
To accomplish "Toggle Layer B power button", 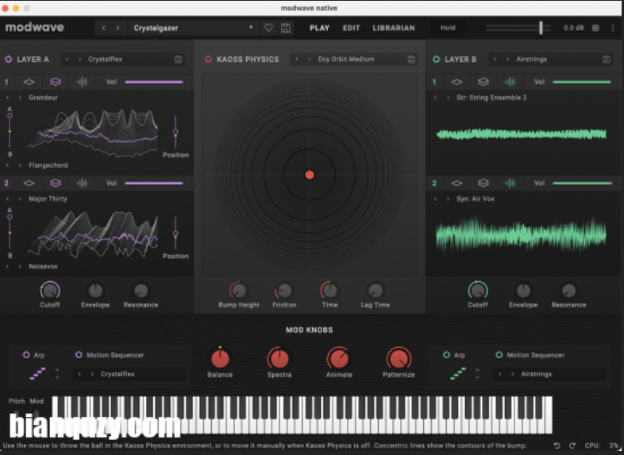I will 436,60.
